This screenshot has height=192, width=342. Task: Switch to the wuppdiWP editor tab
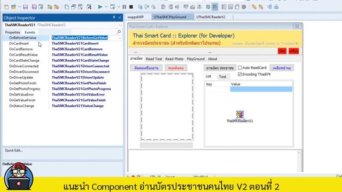135,17
